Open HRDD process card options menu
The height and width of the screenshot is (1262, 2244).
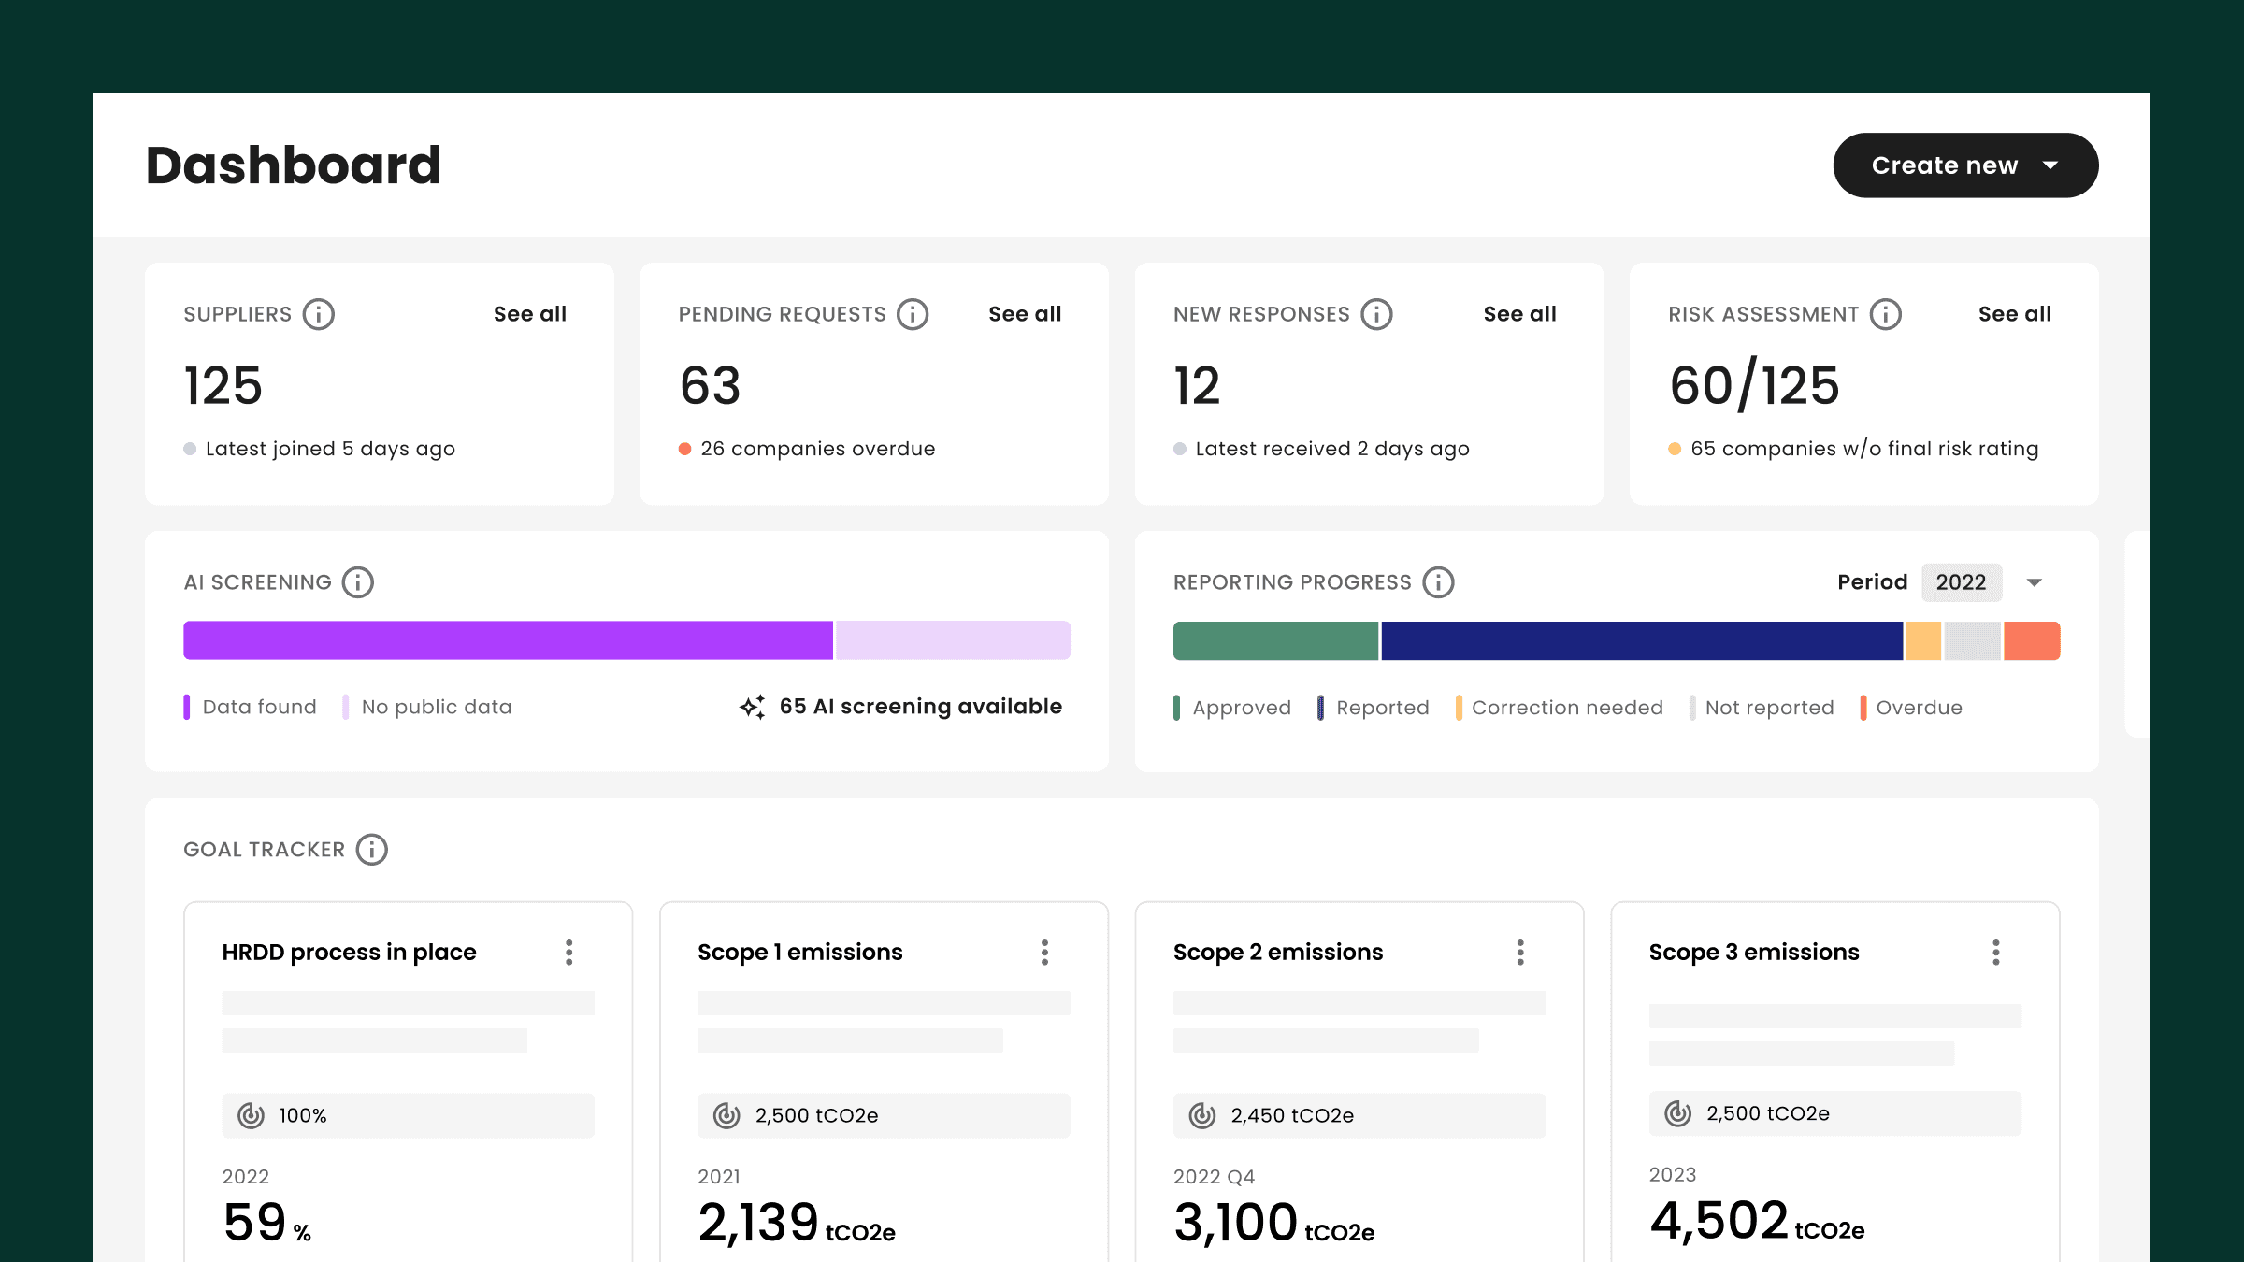pyautogui.click(x=568, y=953)
